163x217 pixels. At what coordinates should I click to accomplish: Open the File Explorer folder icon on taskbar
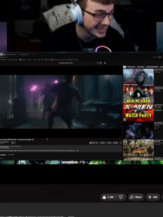97,162
